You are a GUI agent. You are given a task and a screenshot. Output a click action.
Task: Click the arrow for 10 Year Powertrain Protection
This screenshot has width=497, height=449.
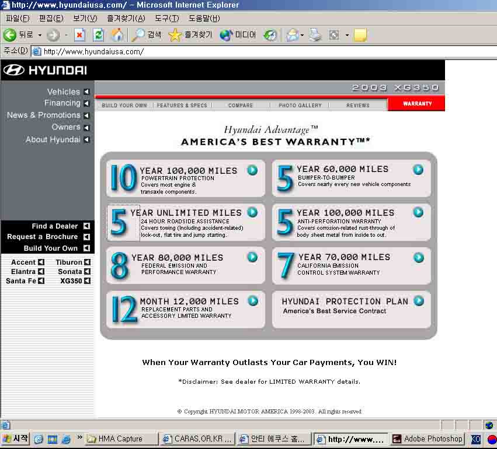tap(252, 170)
